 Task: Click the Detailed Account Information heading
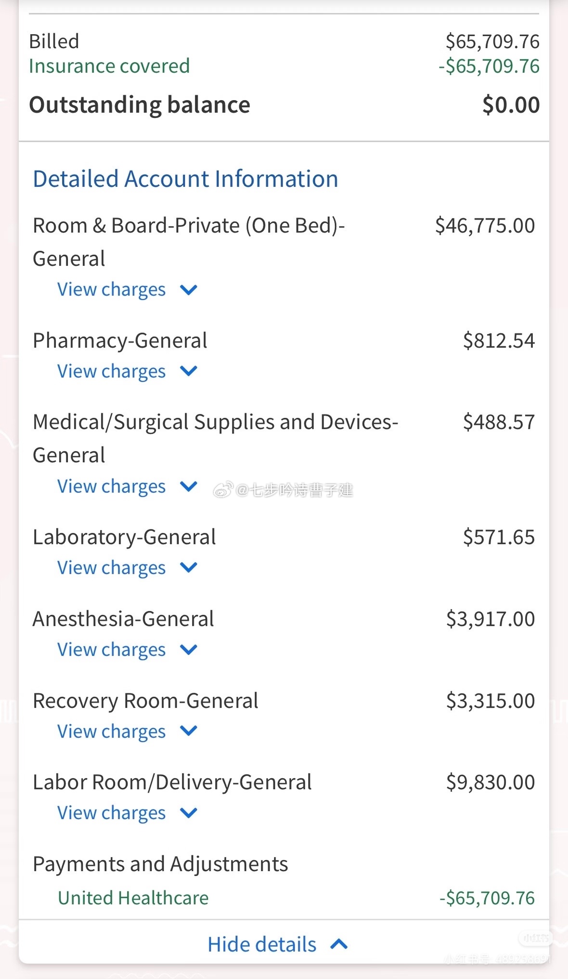(185, 179)
